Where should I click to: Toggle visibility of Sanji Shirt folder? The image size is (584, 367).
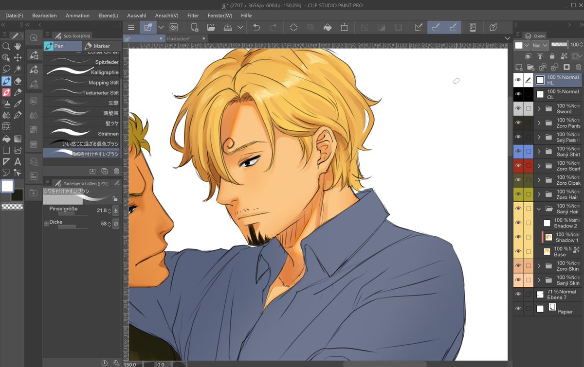point(518,152)
